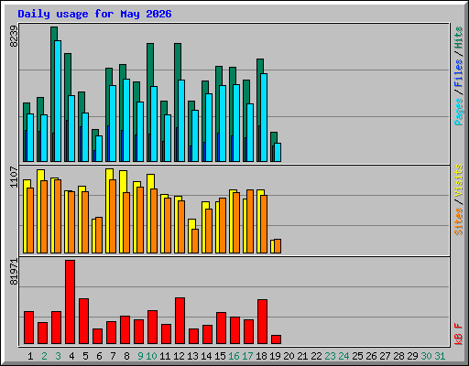
Task: Click day 21 on the axis
Action: (x=302, y=356)
